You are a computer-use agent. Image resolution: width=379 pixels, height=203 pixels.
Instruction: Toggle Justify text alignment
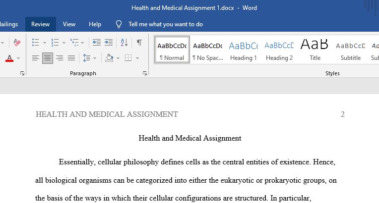click(71, 58)
